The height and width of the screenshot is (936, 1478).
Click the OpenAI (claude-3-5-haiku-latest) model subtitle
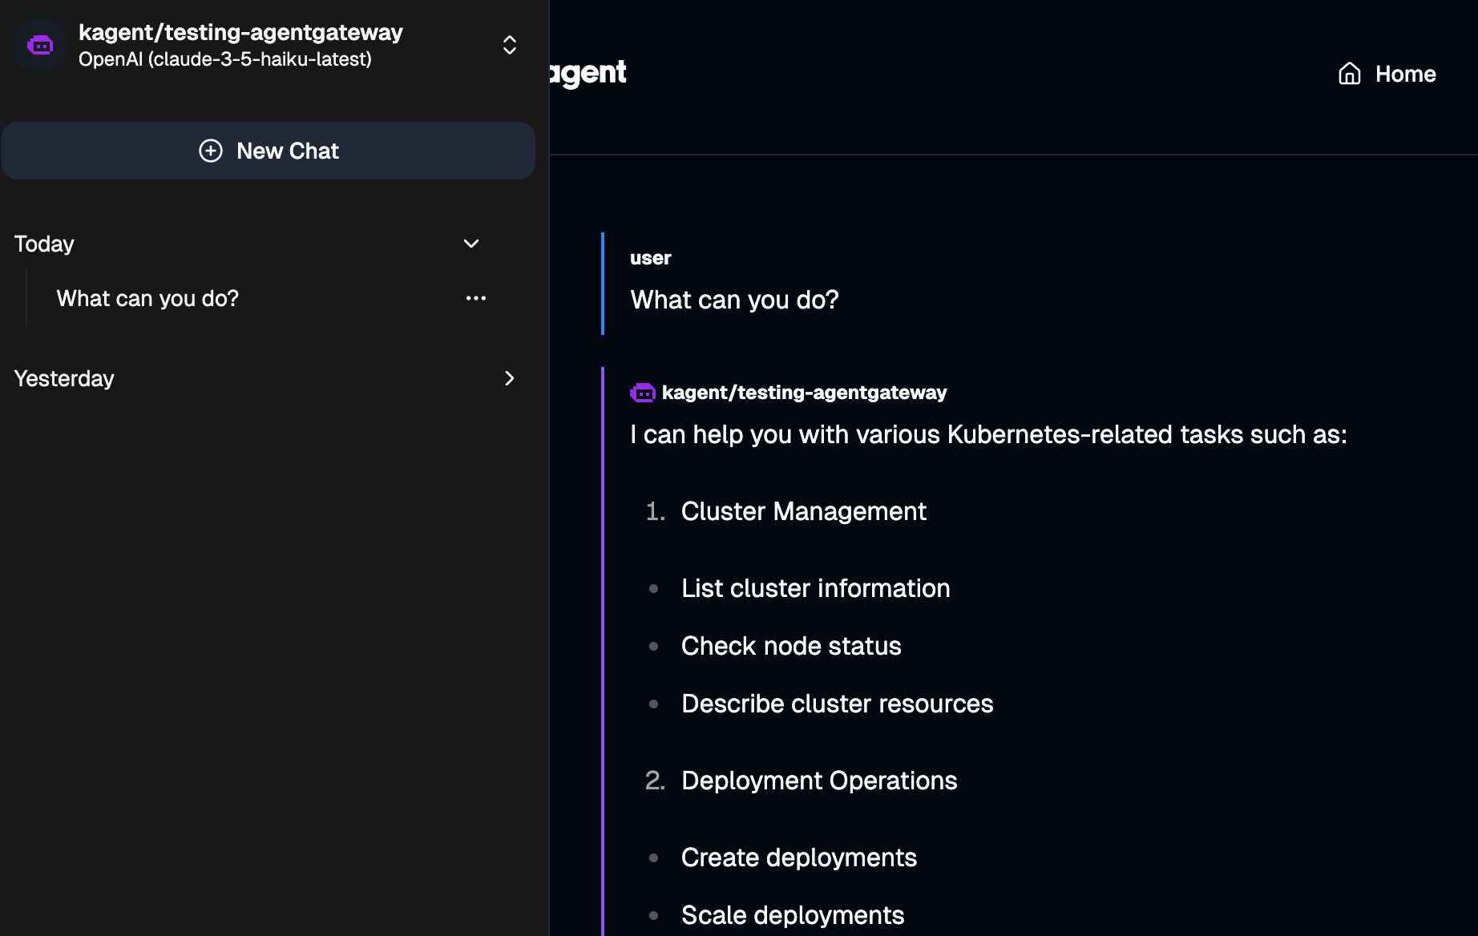[x=224, y=59]
